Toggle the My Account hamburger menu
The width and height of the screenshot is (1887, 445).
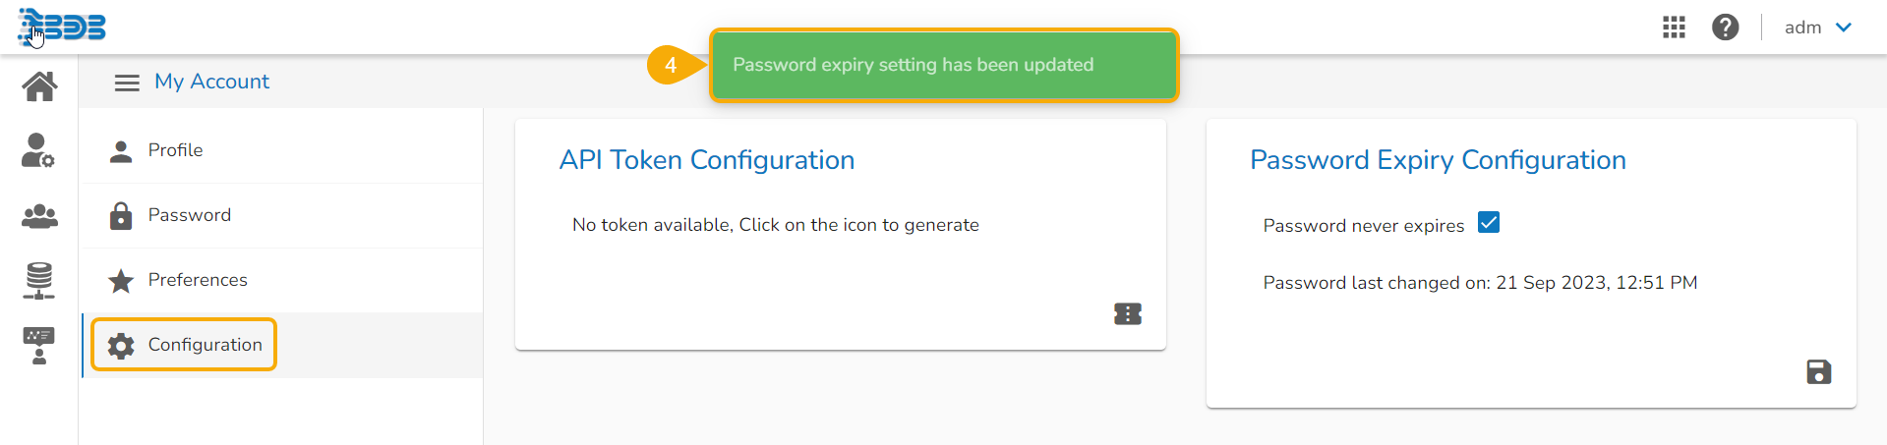[x=127, y=83]
